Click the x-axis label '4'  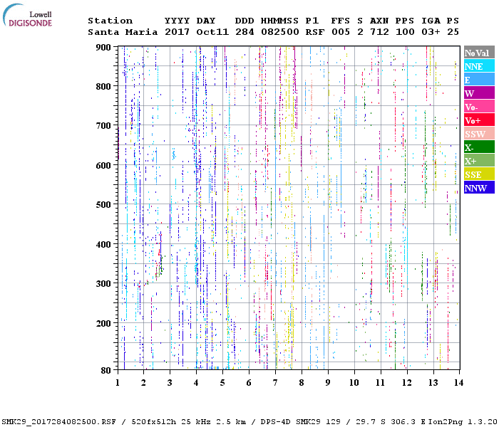196,383
